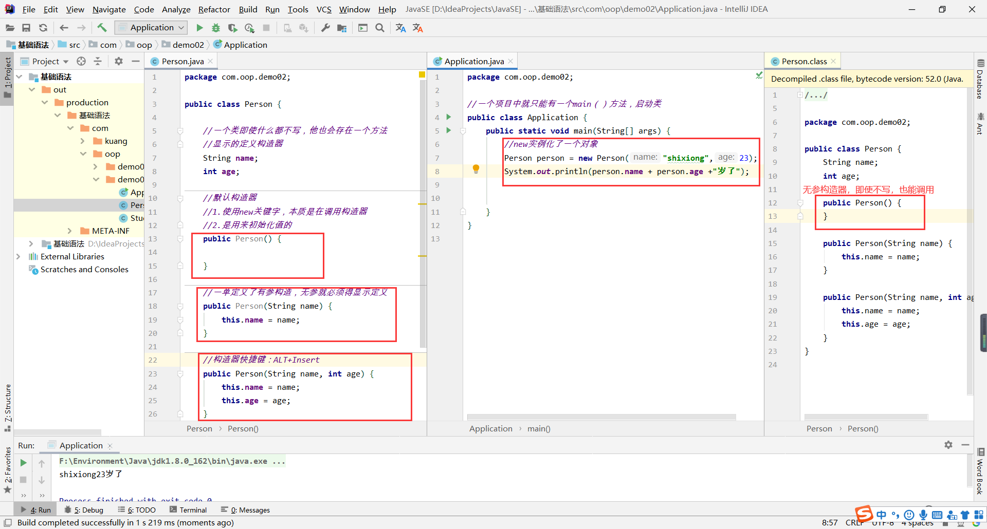Image resolution: width=987 pixels, height=529 pixels.
Task: Click the Profiler run icon in toolbar
Action: point(249,28)
